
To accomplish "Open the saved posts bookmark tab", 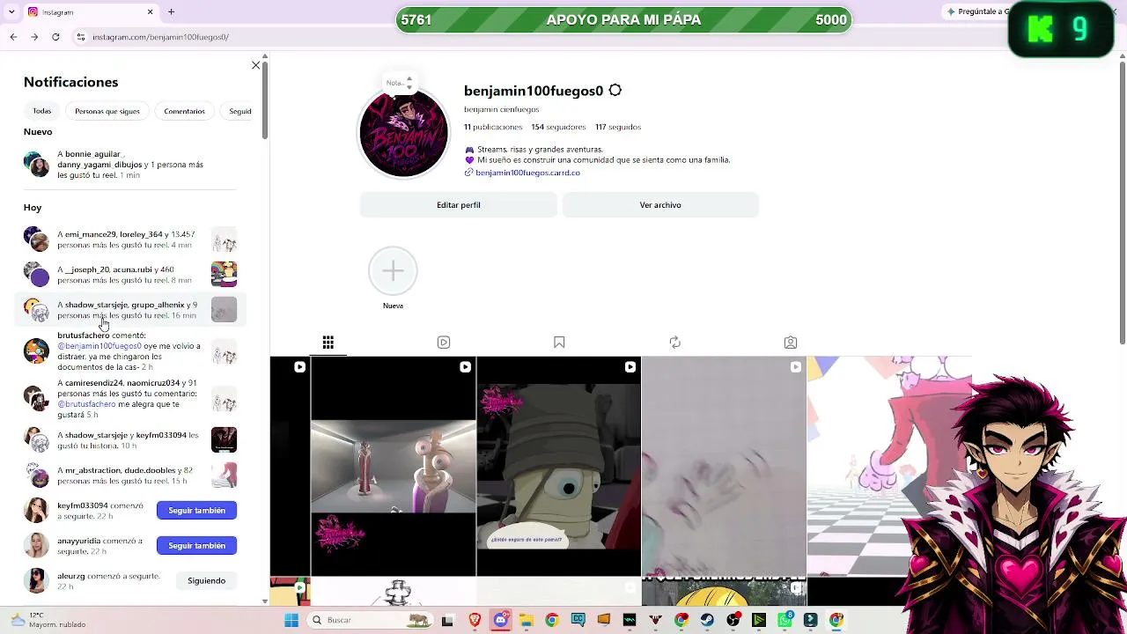I will pos(559,343).
